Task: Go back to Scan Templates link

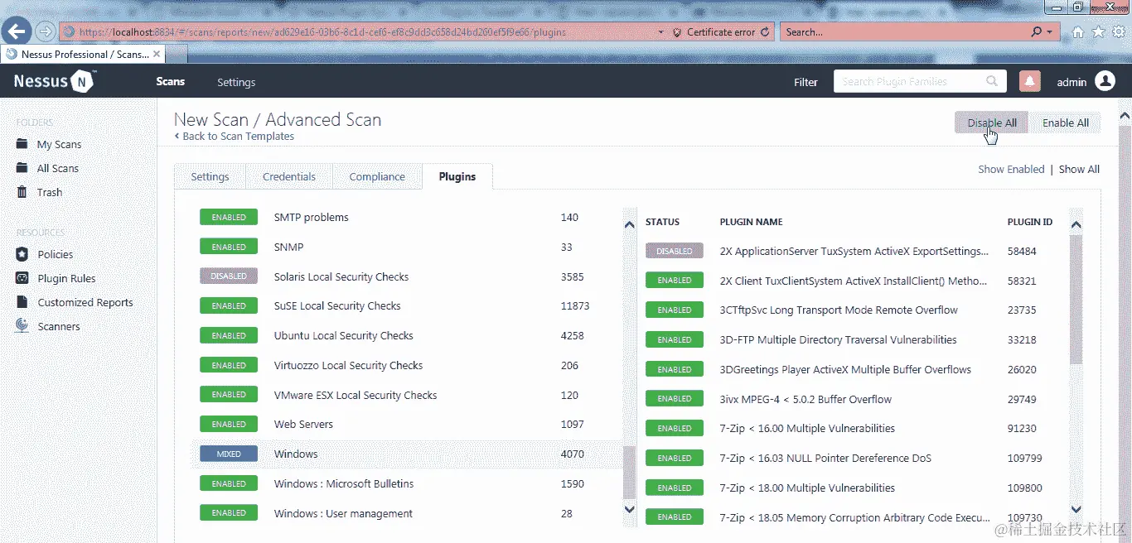Action: 235,136
